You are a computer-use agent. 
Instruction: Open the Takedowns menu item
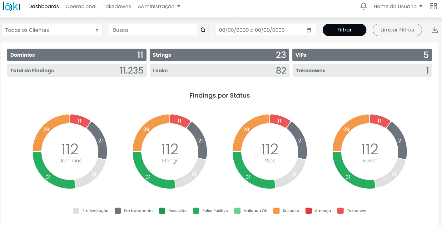[x=117, y=6]
